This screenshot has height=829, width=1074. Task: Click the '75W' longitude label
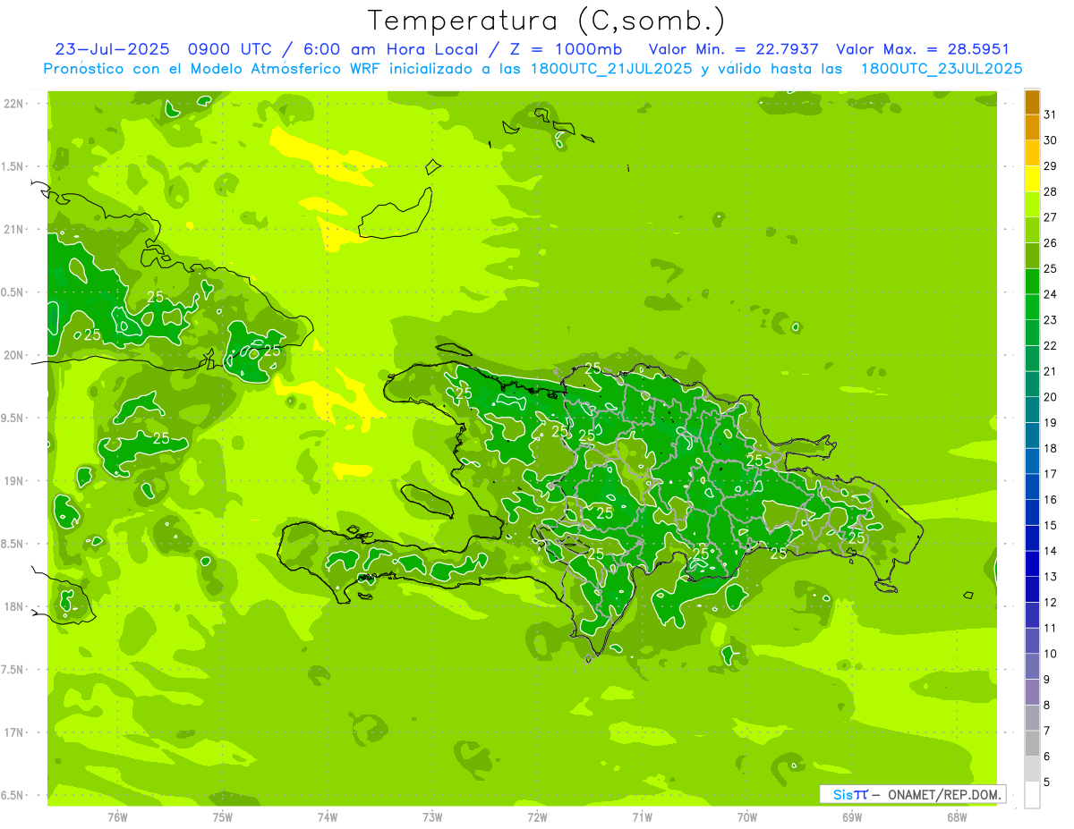(x=223, y=817)
